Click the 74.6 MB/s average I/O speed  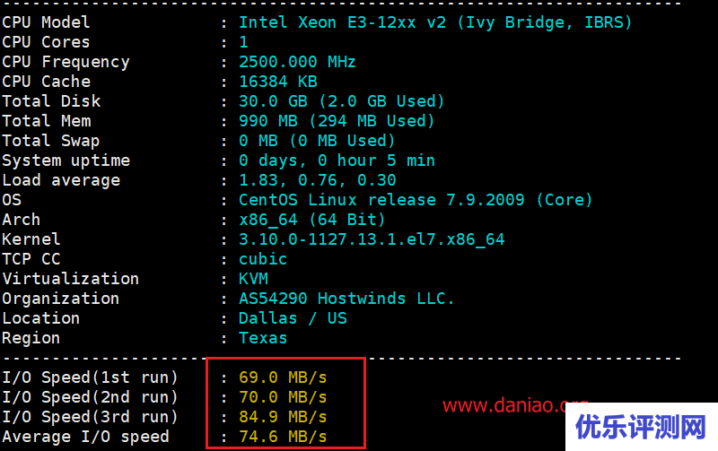283,437
